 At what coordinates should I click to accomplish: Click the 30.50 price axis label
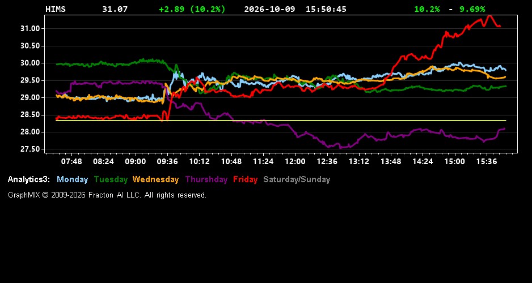pyautogui.click(x=30, y=46)
